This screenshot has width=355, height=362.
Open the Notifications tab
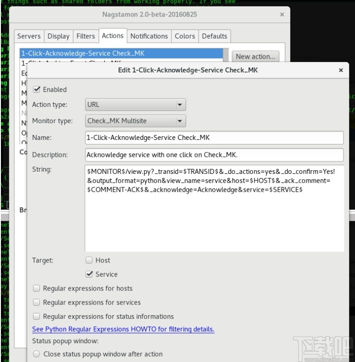(149, 36)
